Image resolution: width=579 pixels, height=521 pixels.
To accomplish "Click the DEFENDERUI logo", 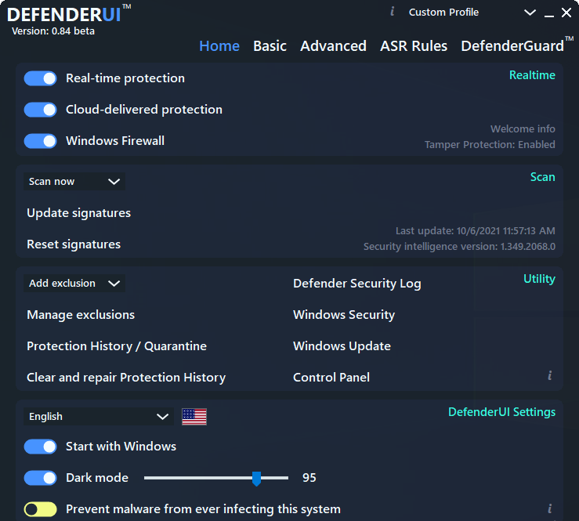I will pos(69,14).
